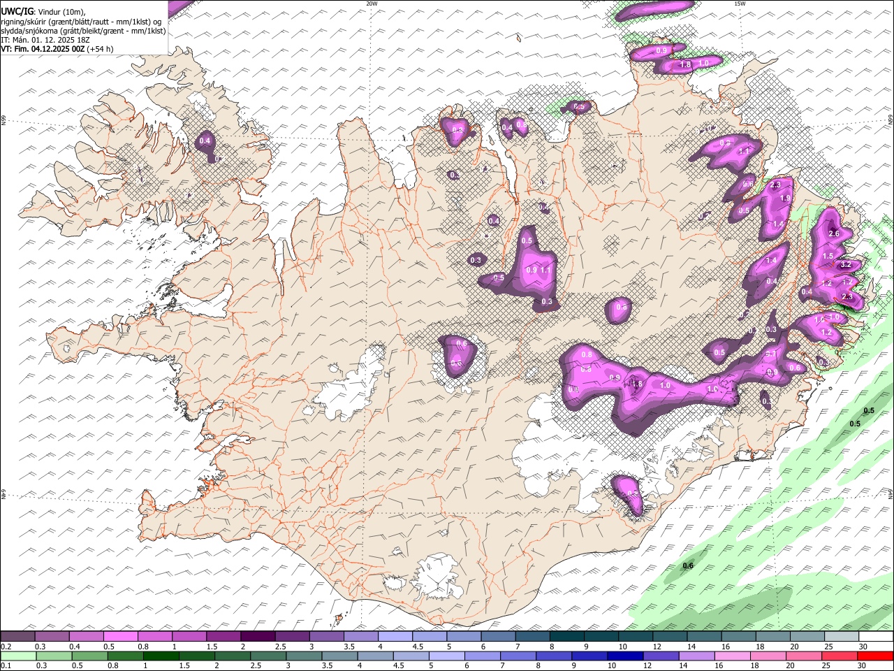Pick the dark teal swatch labeled 8 in snow legend
Screen dimensions: 894x671
[567, 636]
